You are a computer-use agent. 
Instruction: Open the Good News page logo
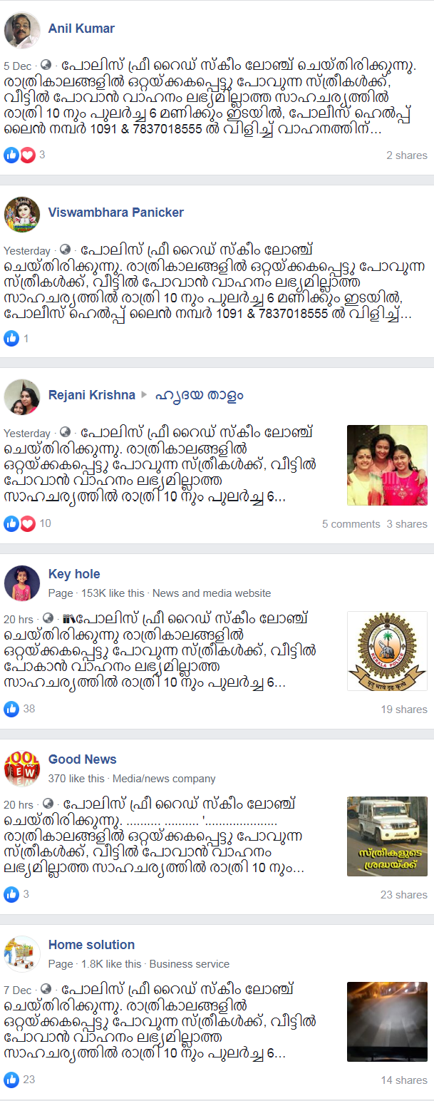pos(22,769)
